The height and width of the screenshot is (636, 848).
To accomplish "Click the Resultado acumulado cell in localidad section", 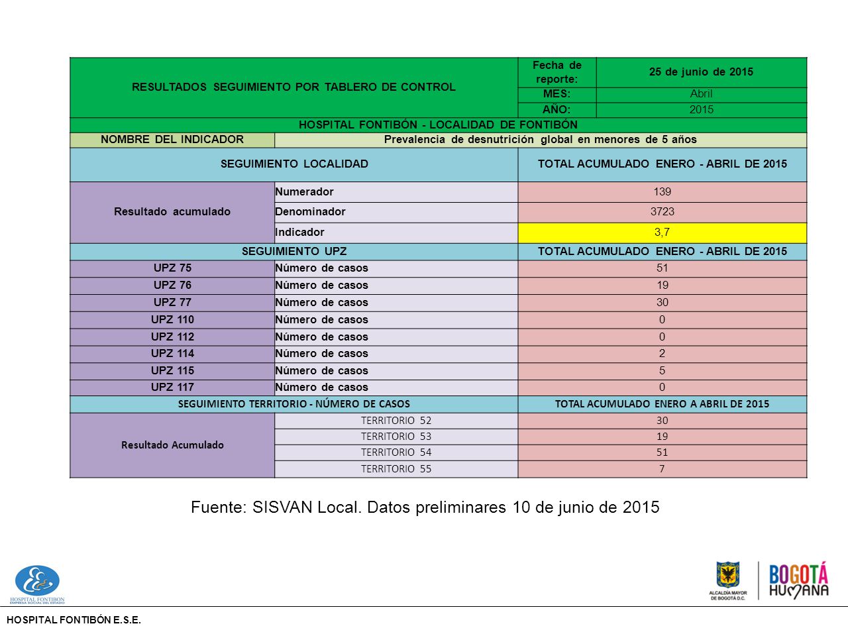I will coord(172,212).
